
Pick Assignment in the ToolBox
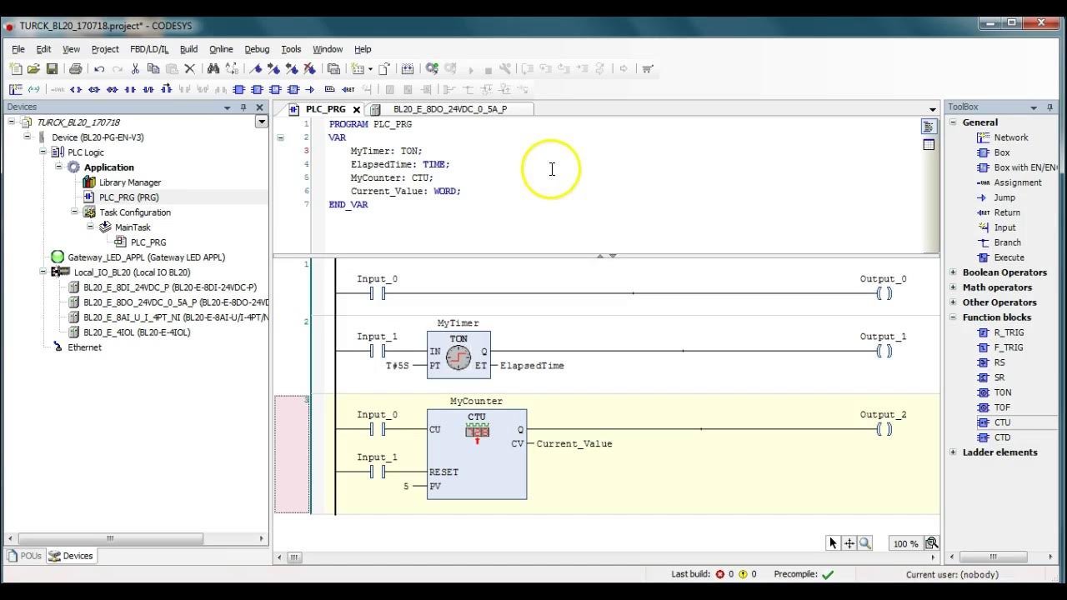[1017, 182]
